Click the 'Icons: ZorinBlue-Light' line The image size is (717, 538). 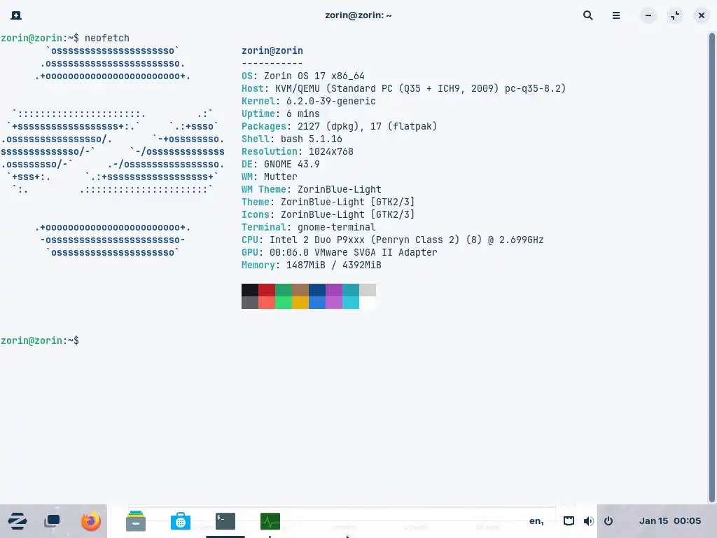(328, 214)
